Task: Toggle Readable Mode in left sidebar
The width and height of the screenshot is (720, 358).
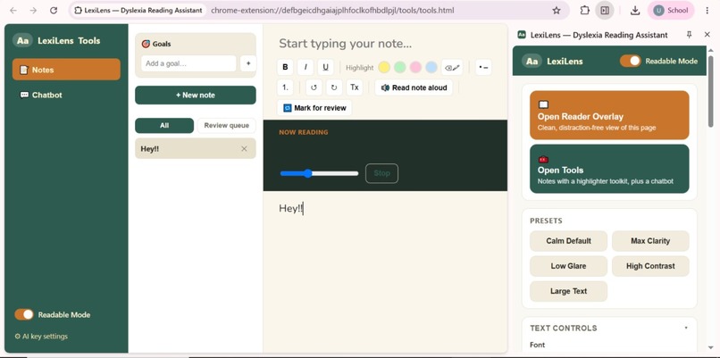Action: tap(24, 314)
